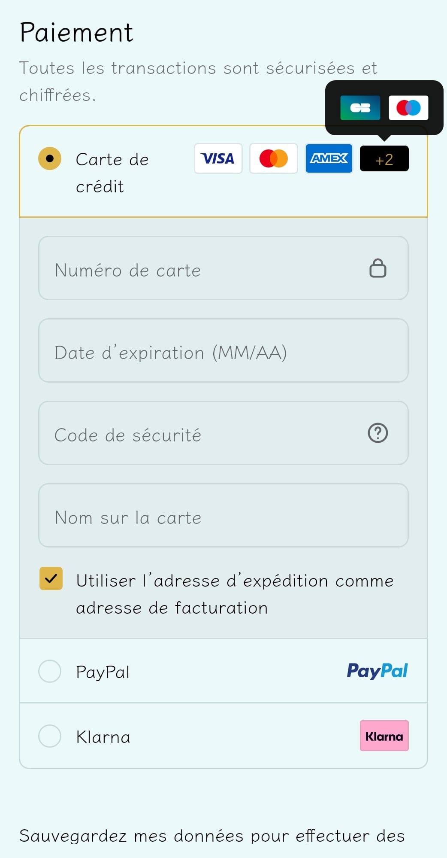This screenshot has width=447, height=858.
Task: Select the PayPal payment radio button
Action: pyautogui.click(x=50, y=671)
